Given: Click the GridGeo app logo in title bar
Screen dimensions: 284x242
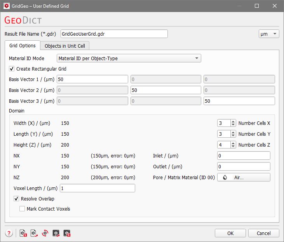Looking at the screenshot, I should coord(7,6).
